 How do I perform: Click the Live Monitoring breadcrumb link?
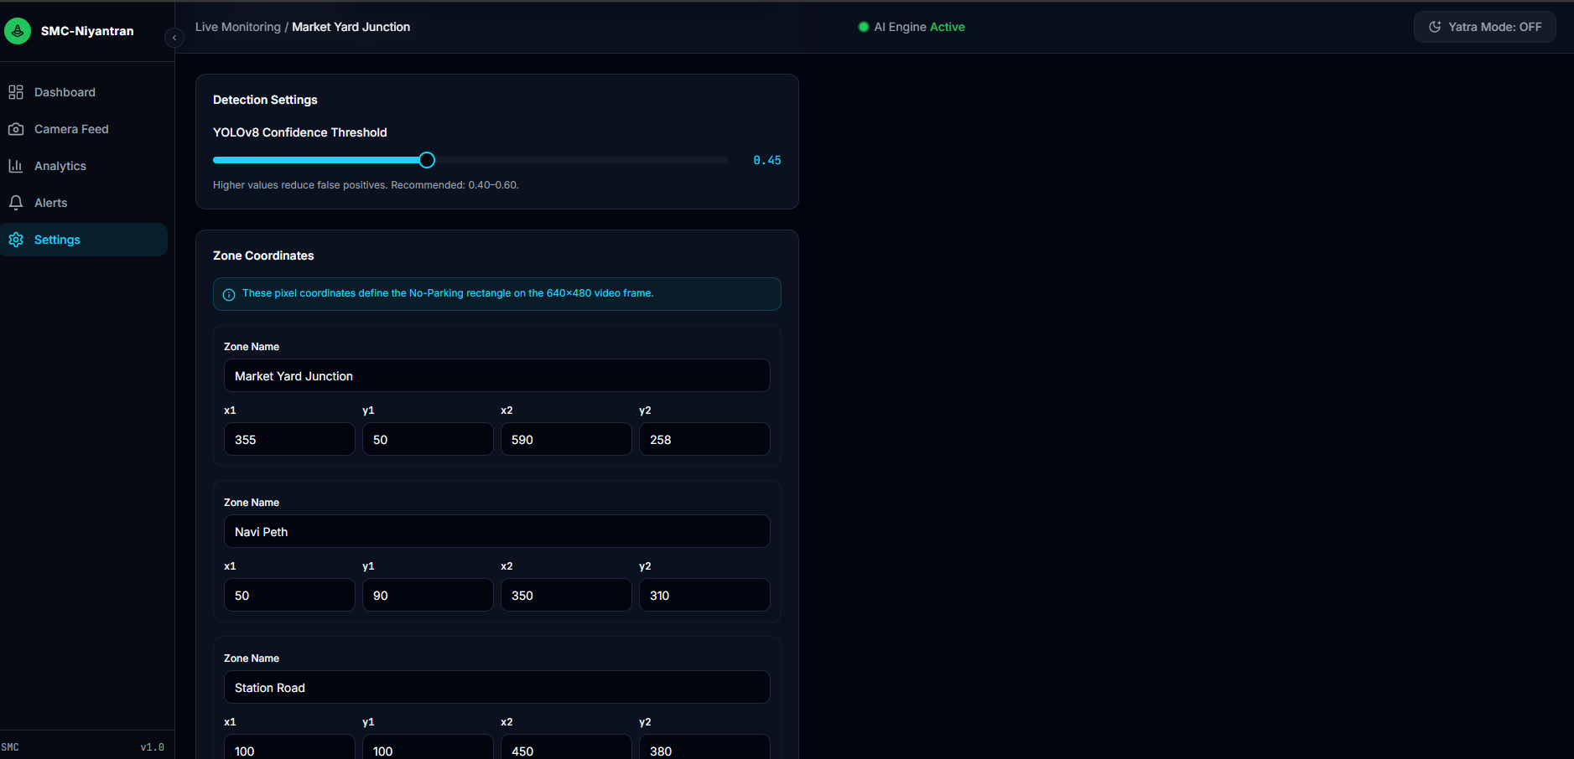[x=238, y=27]
